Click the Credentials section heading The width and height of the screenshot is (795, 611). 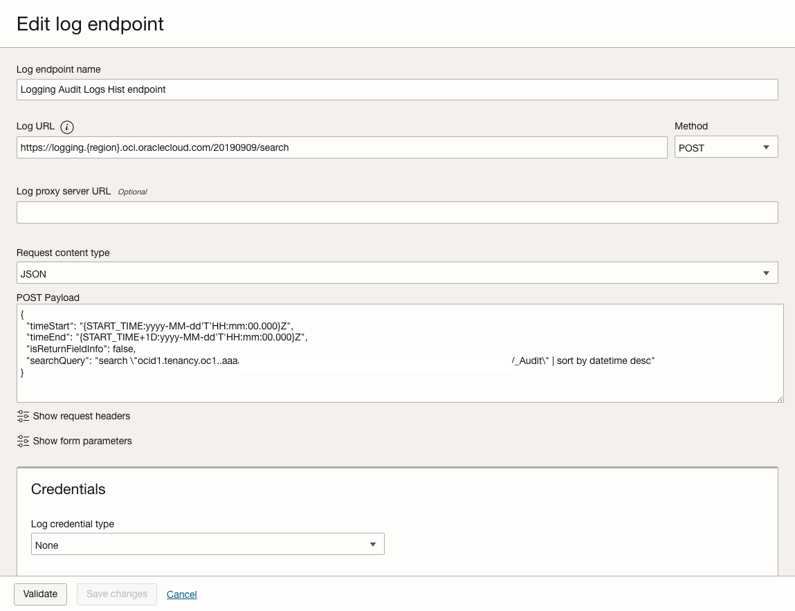[68, 489]
